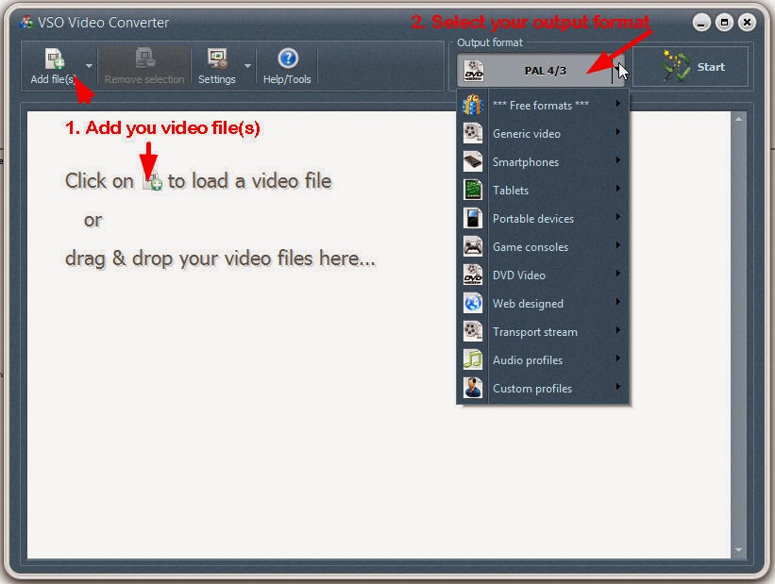Click the person Custom profiles icon

tap(473, 388)
